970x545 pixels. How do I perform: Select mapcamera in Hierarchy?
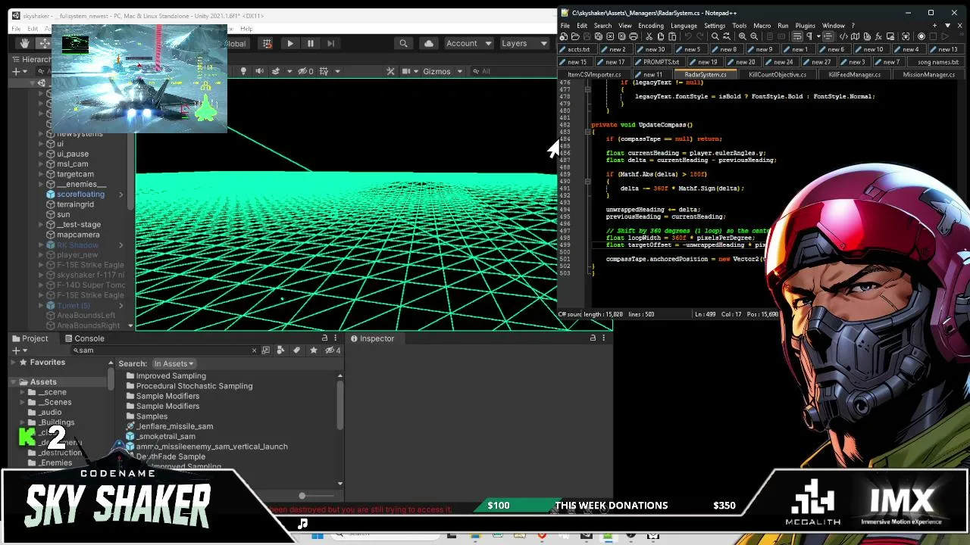click(x=78, y=235)
